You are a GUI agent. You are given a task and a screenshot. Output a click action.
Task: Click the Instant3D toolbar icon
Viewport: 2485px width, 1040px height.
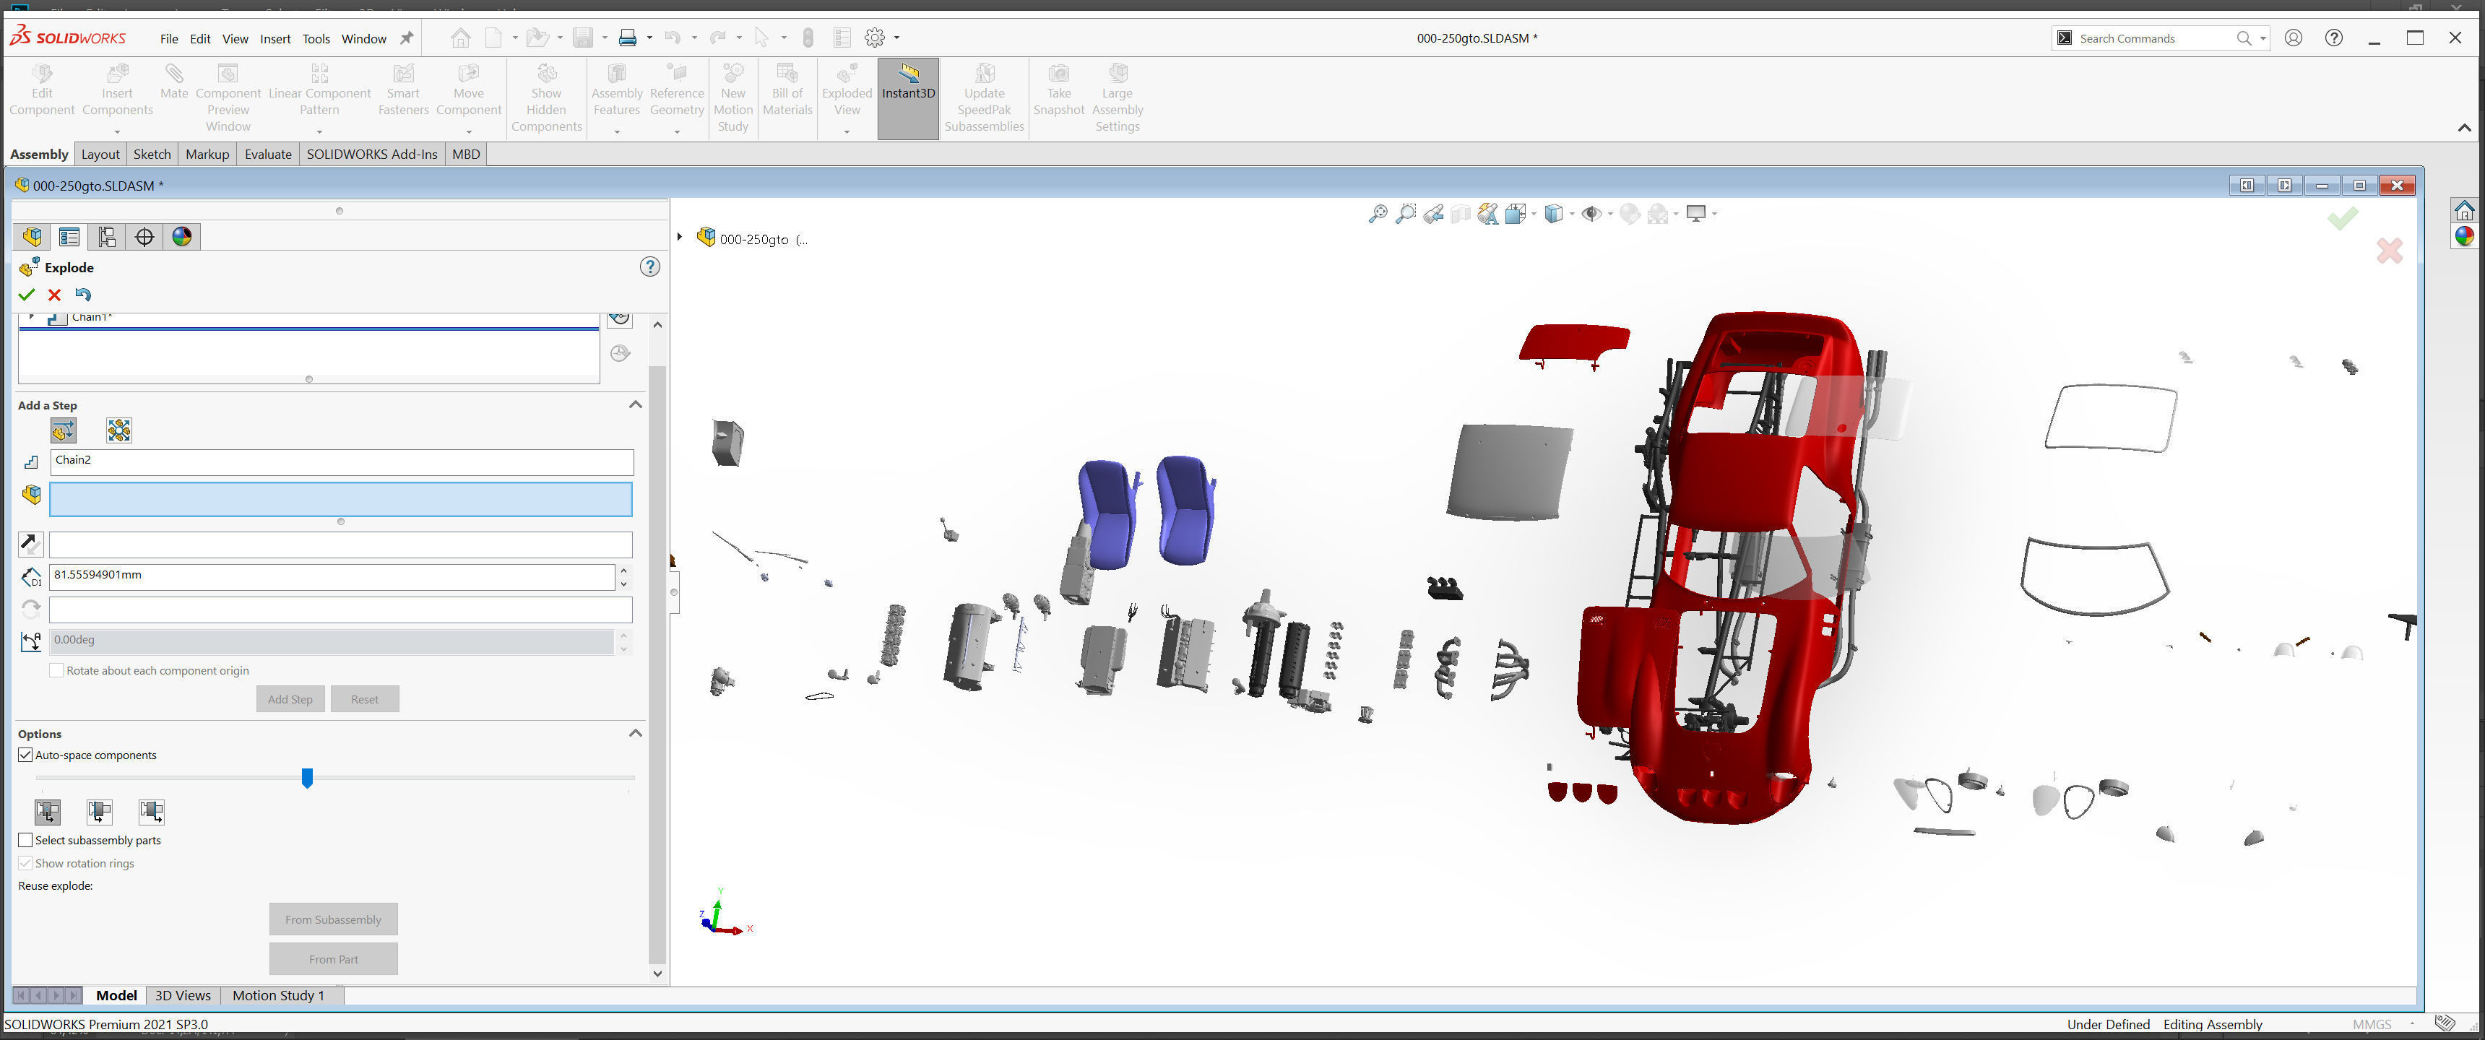[908, 81]
